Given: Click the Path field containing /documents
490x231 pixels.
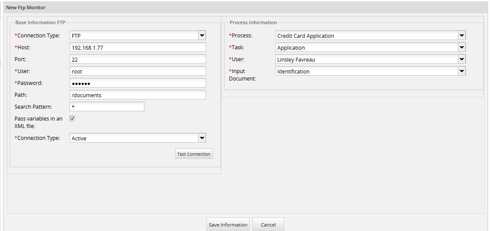Looking at the screenshot, I should click(137, 95).
